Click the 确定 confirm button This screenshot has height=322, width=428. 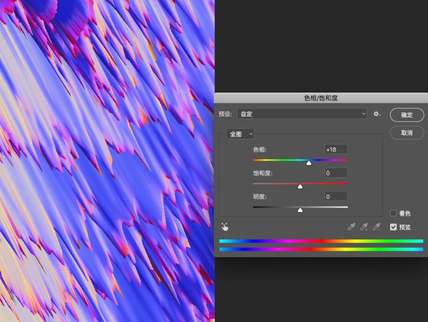tap(407, 115)
